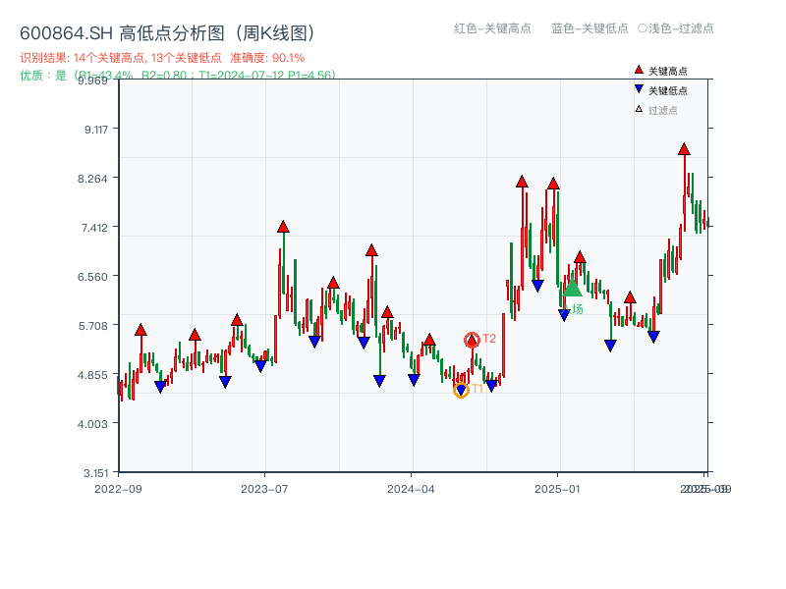786x589 pixels.
Task: Click the highest red triangle near the 2025 peak
Action: tap(683, 149)
